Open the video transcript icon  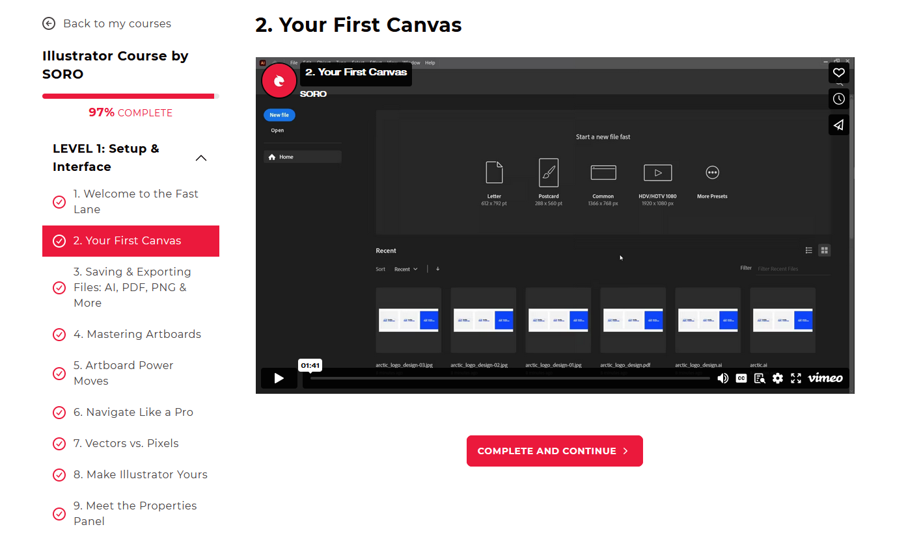click(x=759, y=378)
